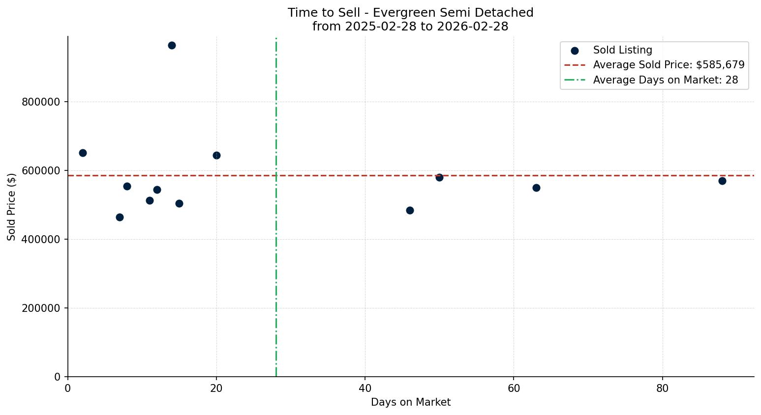Screen dimensions: 761x415
Task: Click the data point at 88 days on market
Action: [722, 181]
